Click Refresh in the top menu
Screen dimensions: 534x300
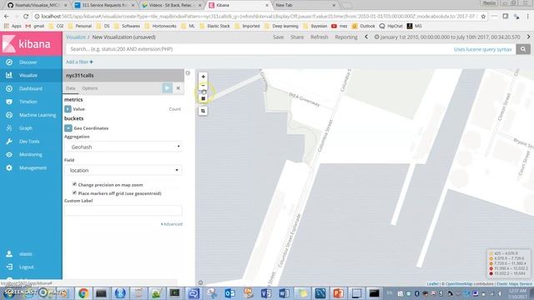[x=319, y=37]
